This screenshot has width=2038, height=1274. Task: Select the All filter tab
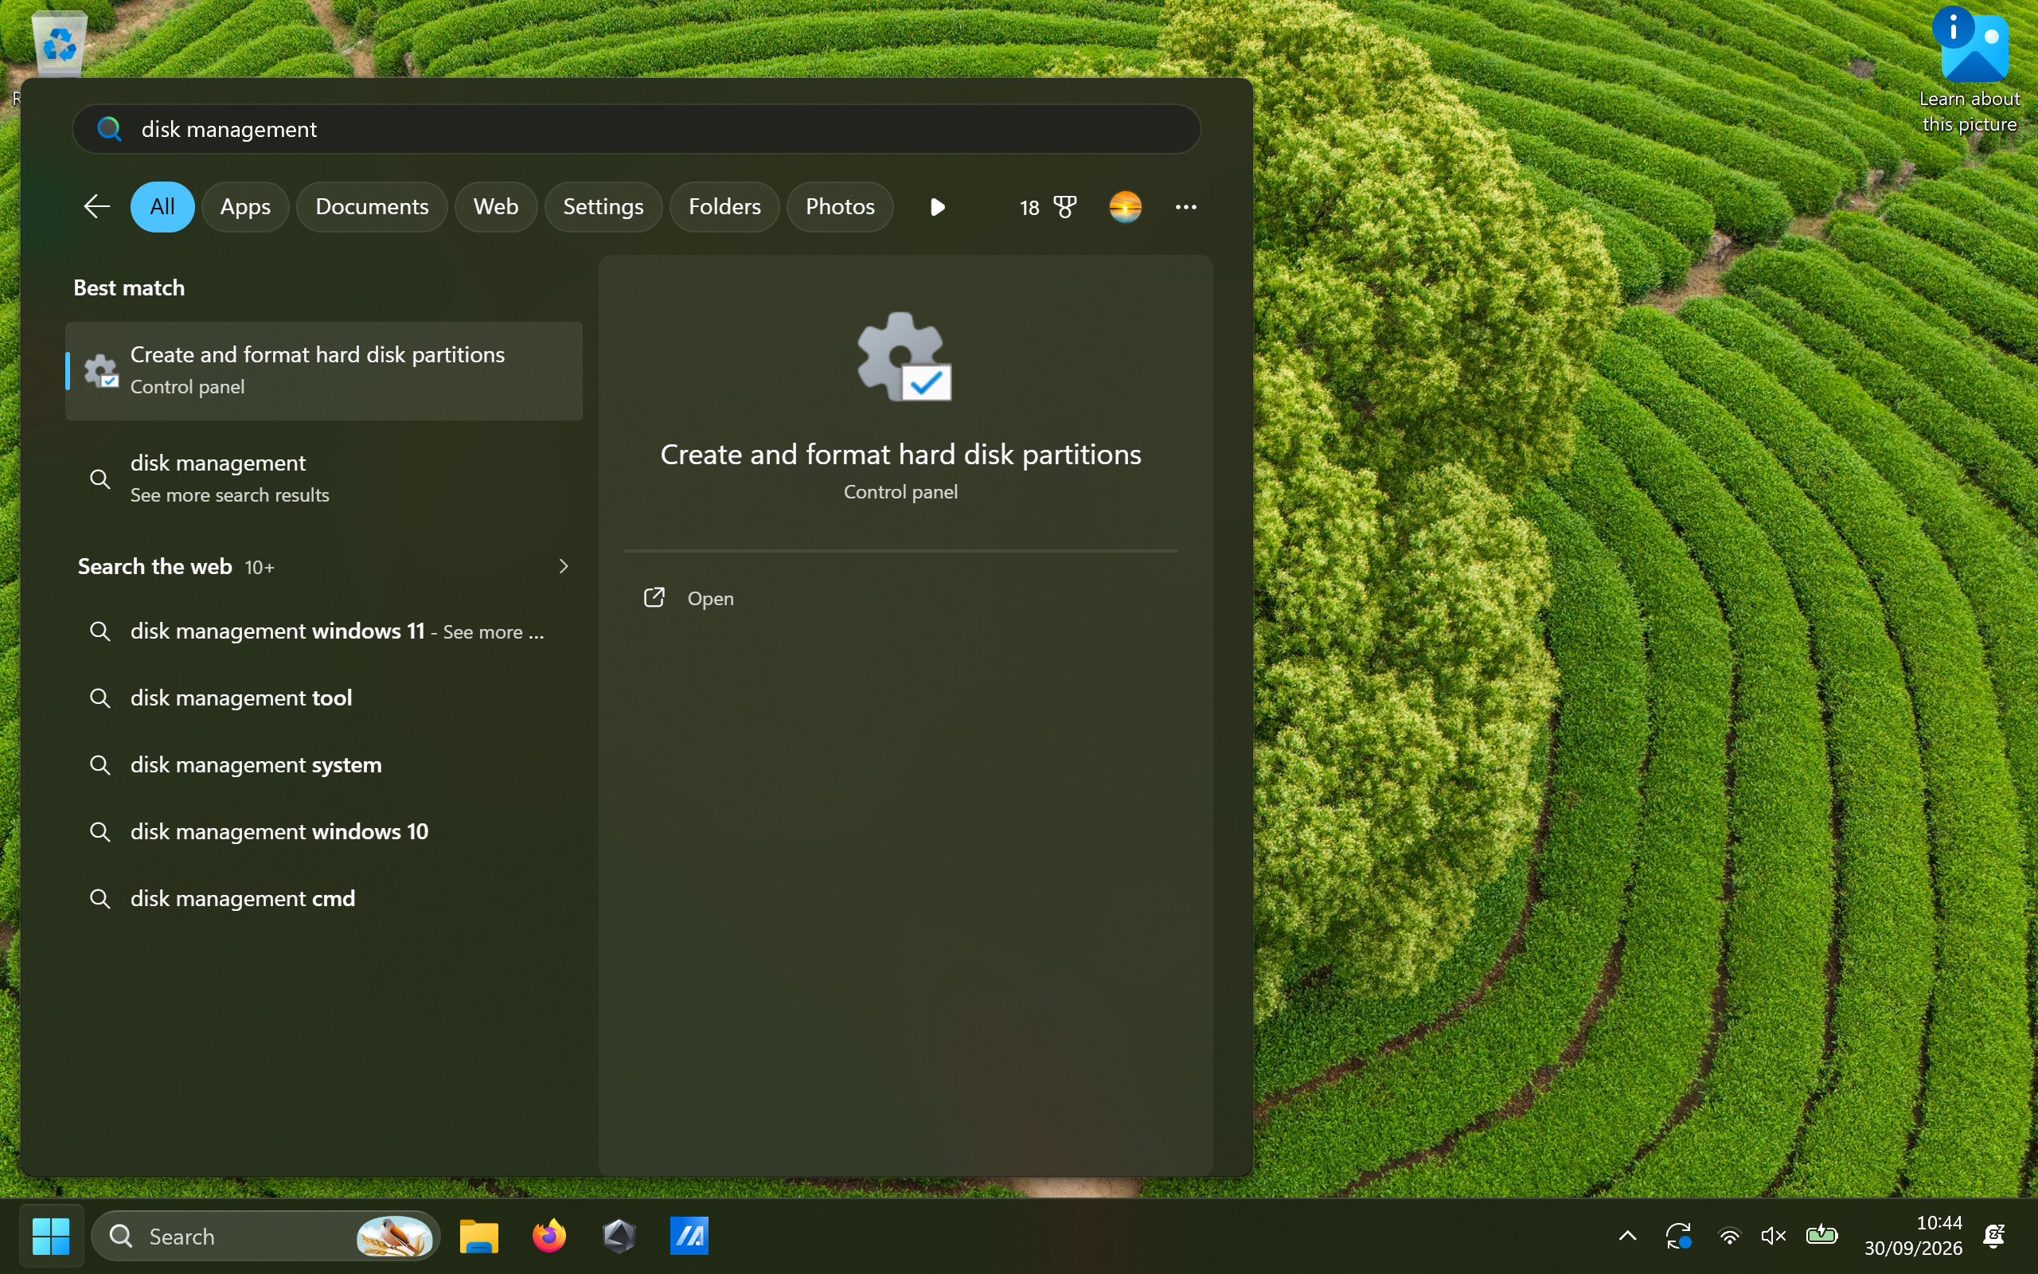tap(162, 206)
